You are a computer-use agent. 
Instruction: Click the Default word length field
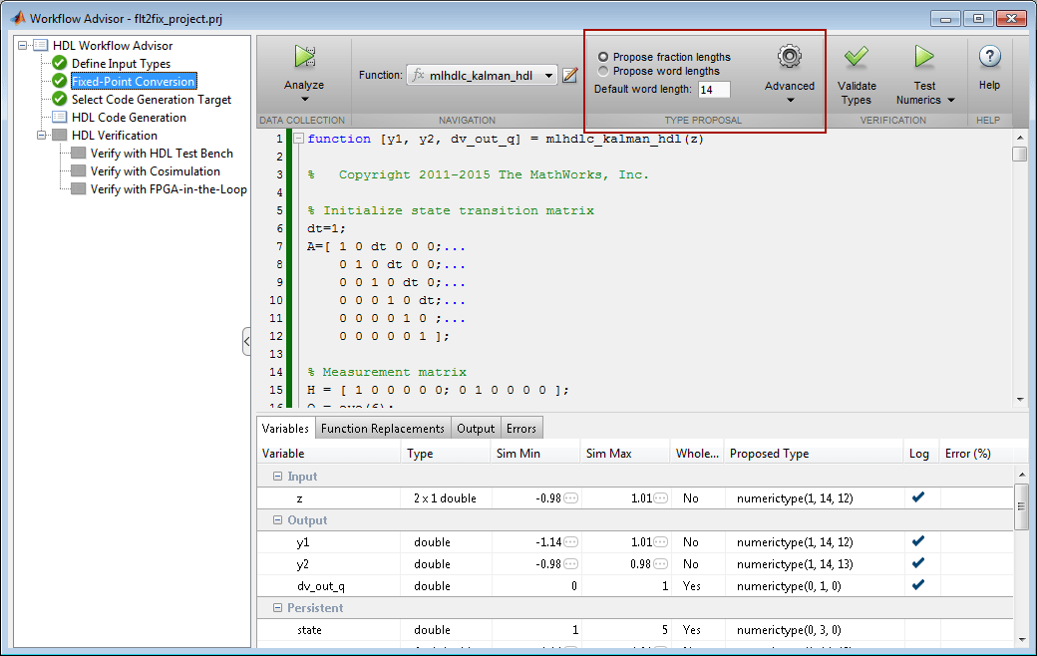pyautogui.click(x=714, y=90)
